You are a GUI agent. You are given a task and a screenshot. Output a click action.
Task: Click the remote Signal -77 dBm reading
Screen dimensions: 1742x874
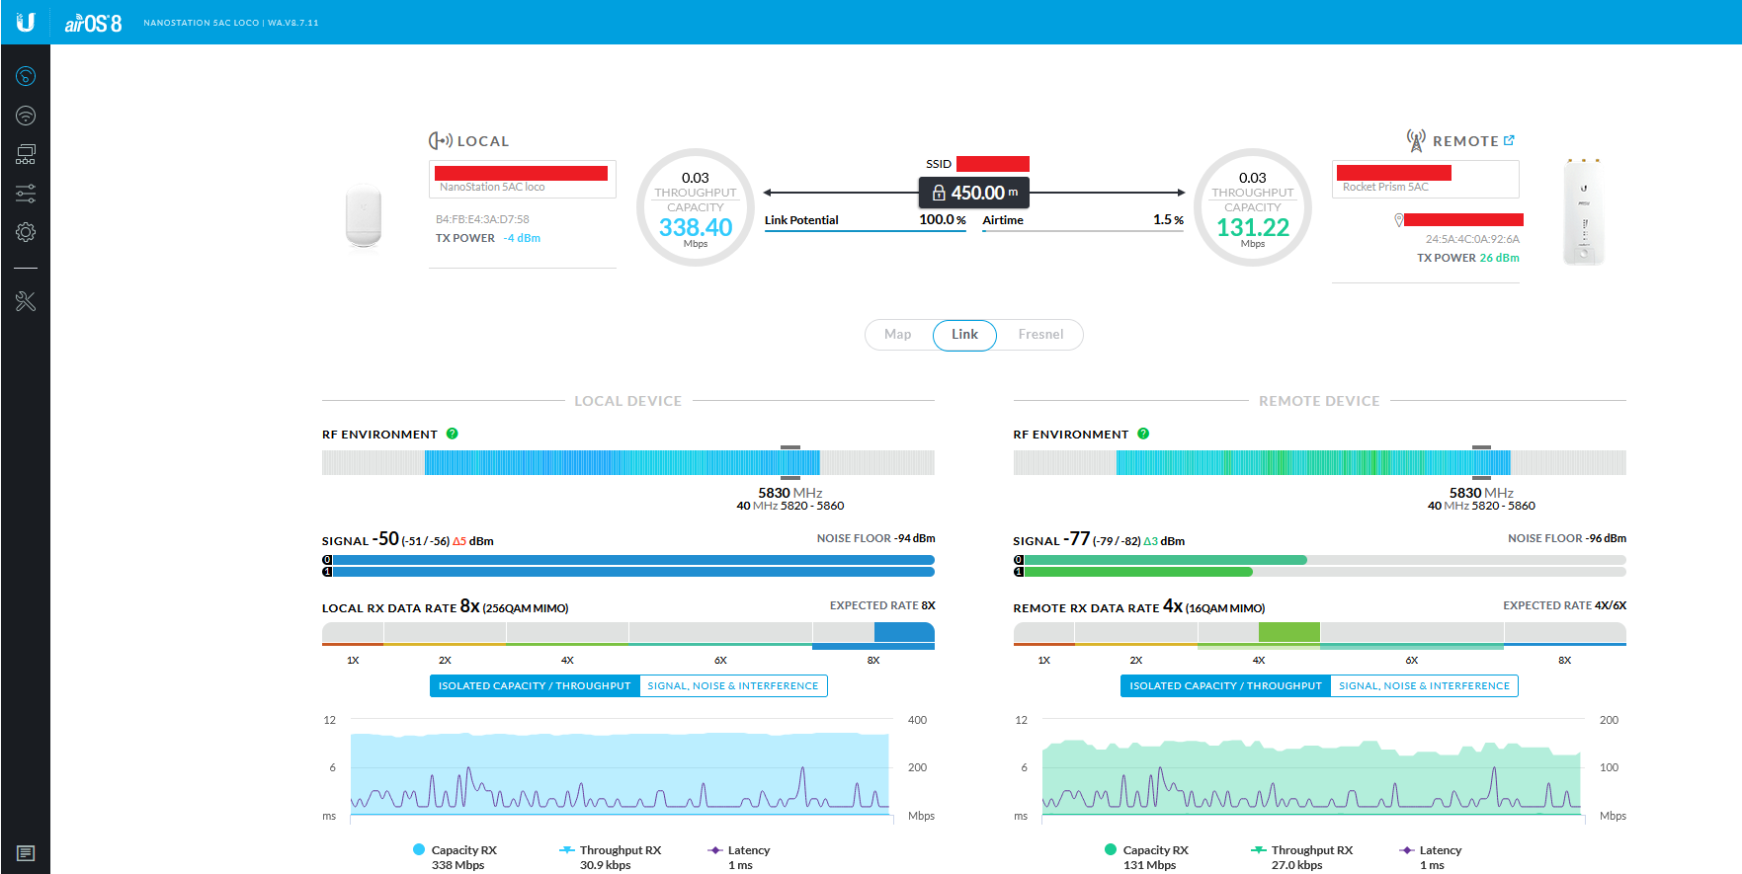(1099, 539)
